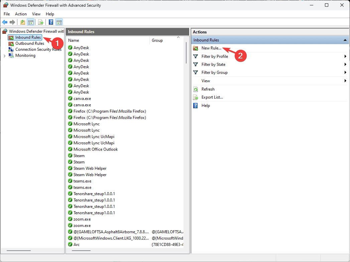
Task: Toggle the Show/Hide Console Tree icon
Action: click(30, 22)
